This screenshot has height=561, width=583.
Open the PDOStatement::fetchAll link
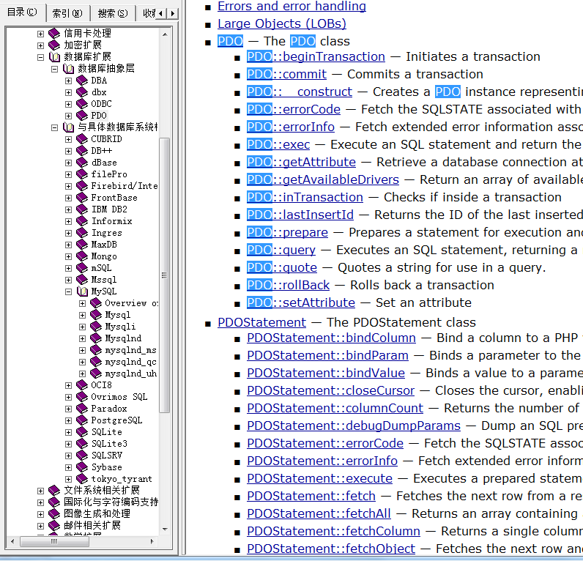(319, 513)
